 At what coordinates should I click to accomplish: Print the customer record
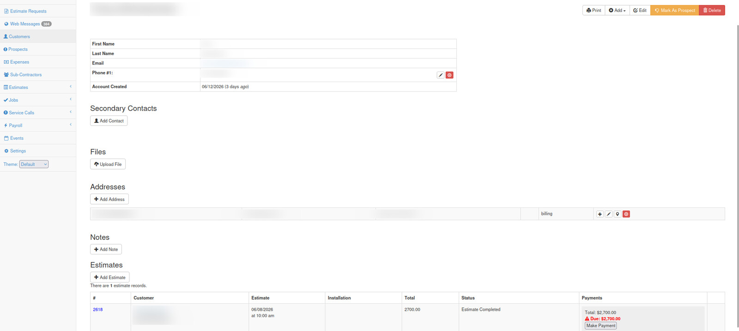tap(594, 10)
